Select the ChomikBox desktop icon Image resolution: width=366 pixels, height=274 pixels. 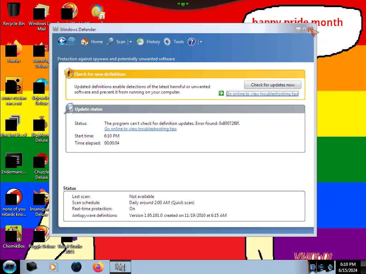pos(14,237)
